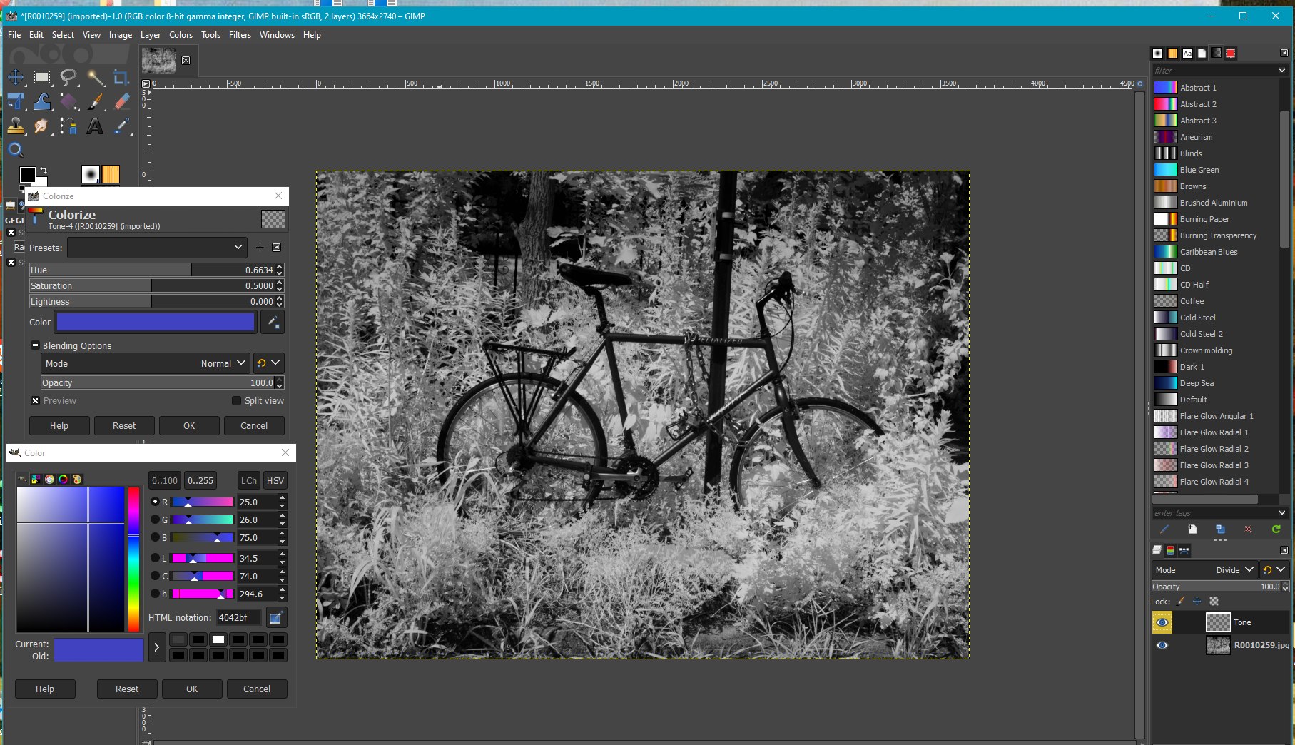Select the Free Select lasso tool
Image resolution: width=1295 pixels, height=745 pixels.
click(68, 77)
